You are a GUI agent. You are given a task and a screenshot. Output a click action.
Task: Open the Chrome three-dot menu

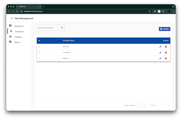[173, 11]
